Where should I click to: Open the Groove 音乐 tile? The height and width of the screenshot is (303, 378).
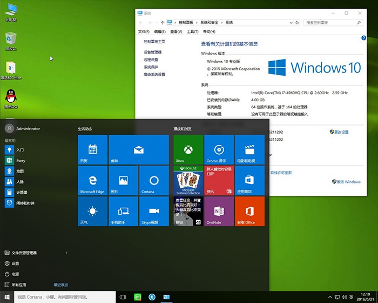point(219,150)
